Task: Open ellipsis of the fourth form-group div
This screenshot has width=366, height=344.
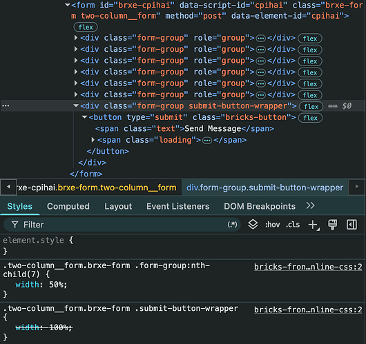Action: coord(261,72)
